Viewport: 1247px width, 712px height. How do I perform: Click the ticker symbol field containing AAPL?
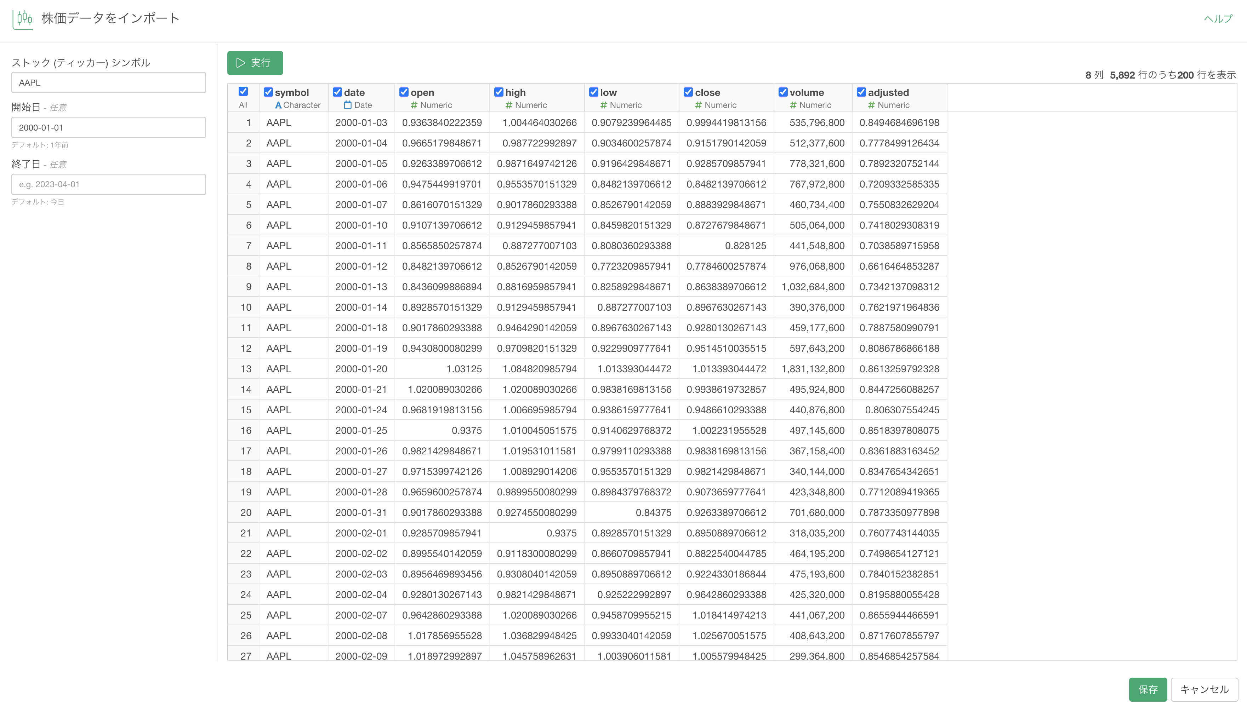109,83
